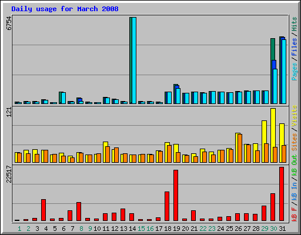Select the cyan pages bar for day 31
This screenshot has width=301, height=235.
(284, 72)
